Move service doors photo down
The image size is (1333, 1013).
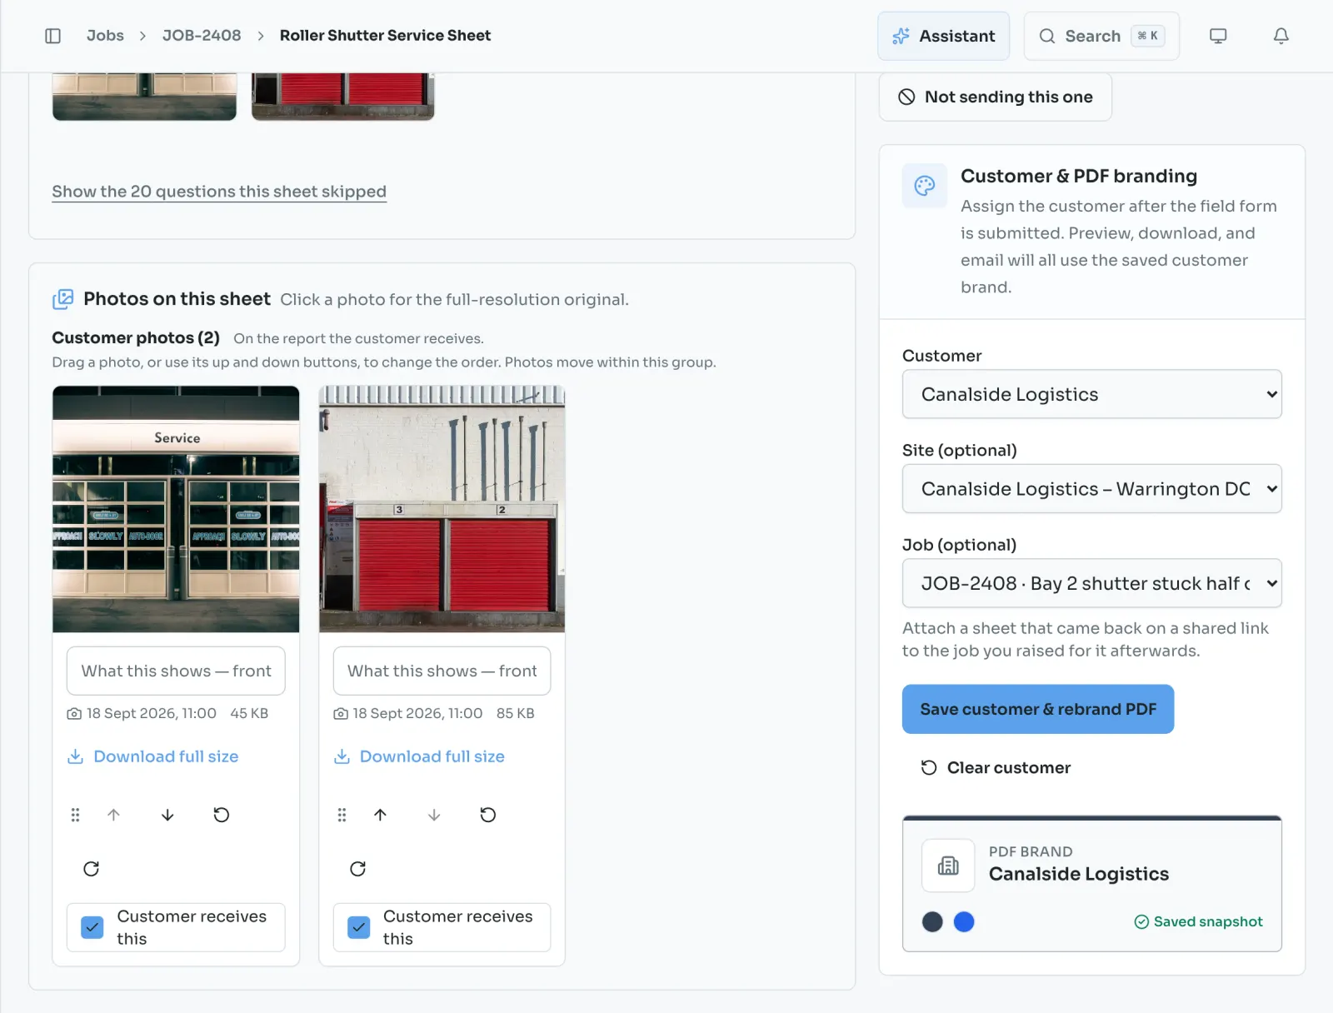click(x=167, y=815)
